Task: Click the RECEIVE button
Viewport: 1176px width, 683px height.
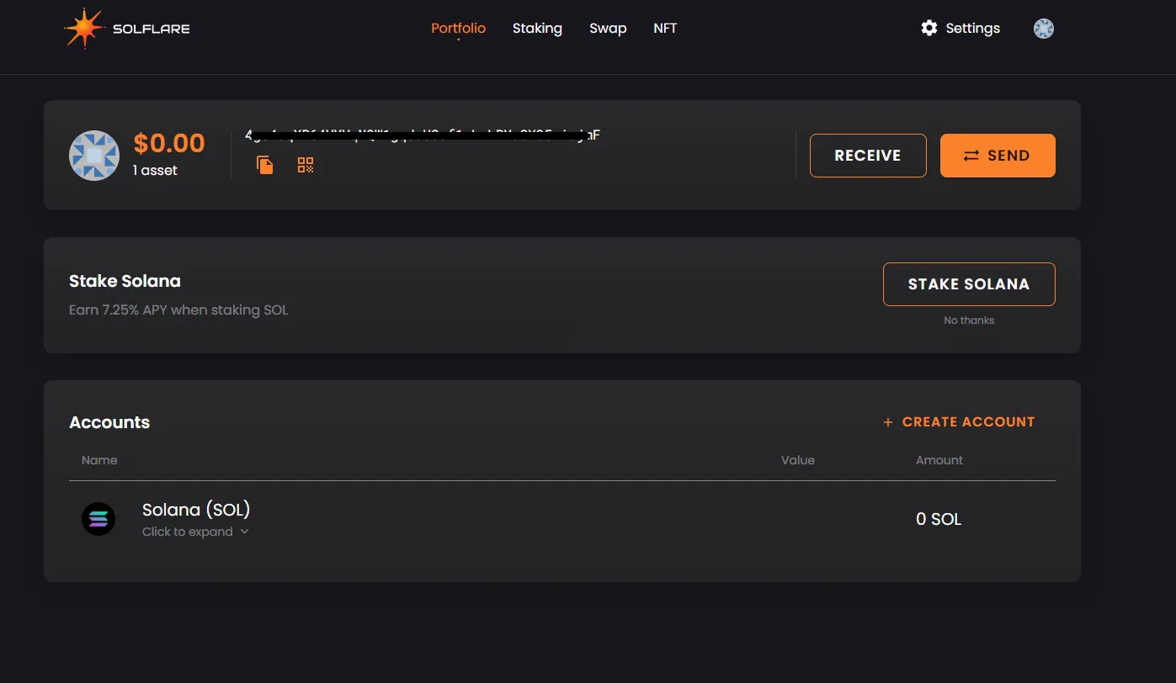Action: pyautogui.click(x=868, y=156)
